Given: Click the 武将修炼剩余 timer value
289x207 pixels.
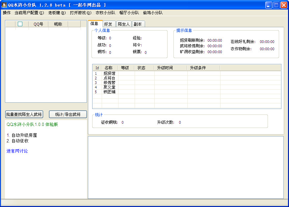Looking at the screenshot, I should pos(215,46).
